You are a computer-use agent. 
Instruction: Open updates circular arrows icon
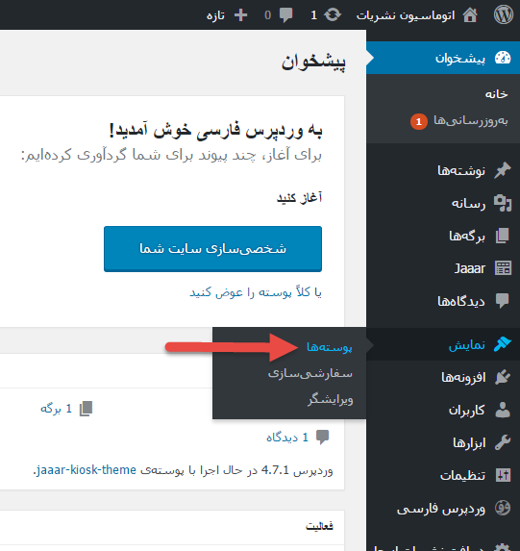332,15
